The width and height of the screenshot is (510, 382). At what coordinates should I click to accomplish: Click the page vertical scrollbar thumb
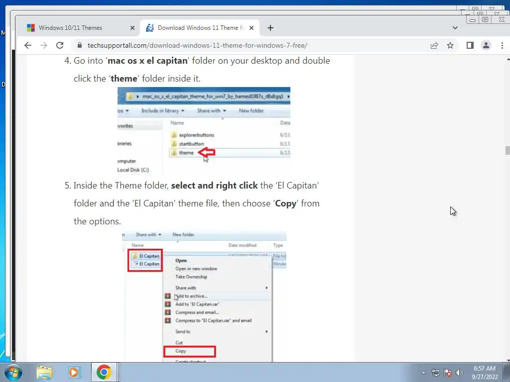[x=508, y=151]
